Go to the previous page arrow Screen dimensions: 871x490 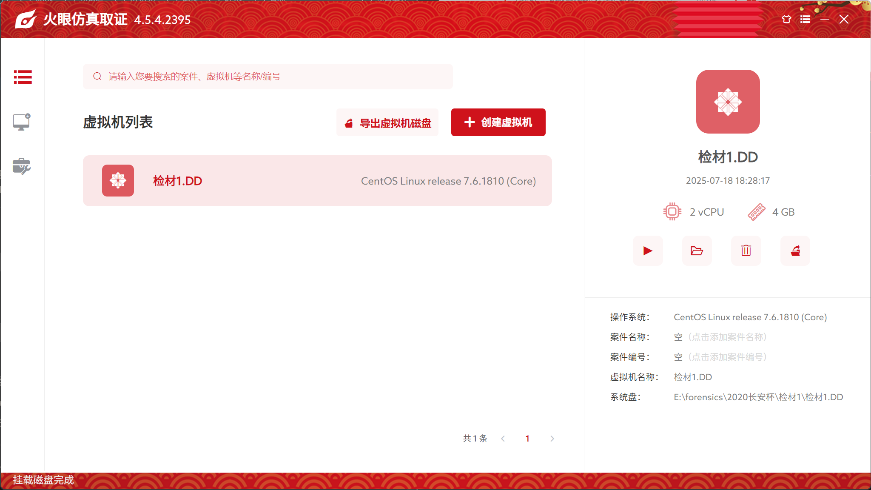tap(503, 439)
